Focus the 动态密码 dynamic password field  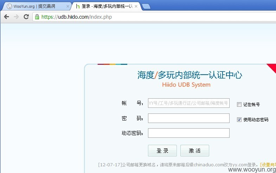tap(189, 133)
